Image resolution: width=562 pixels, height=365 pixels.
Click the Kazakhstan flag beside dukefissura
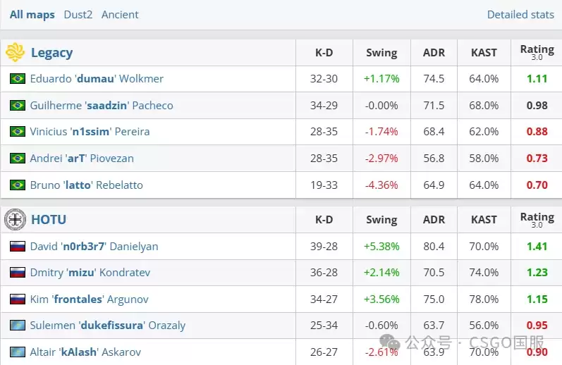click(x=18, y=326)
